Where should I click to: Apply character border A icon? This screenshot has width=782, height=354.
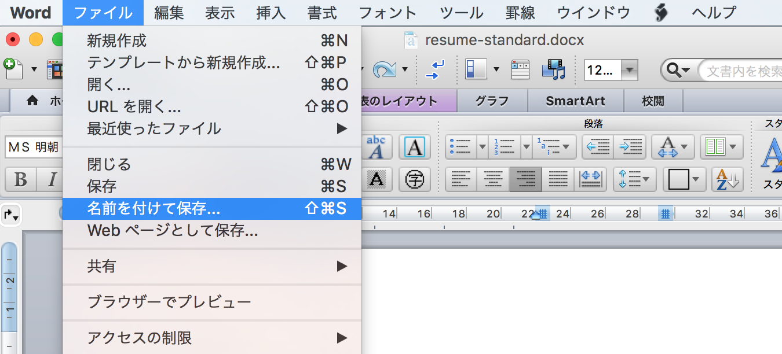click(414, 147)
